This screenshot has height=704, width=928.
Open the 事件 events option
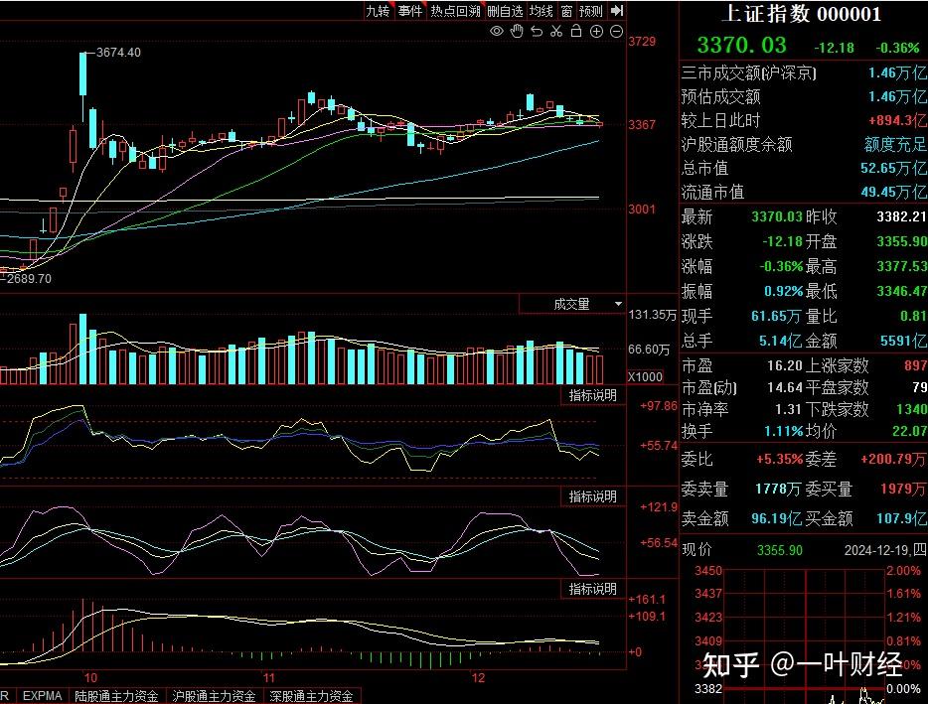pos(410,11)
